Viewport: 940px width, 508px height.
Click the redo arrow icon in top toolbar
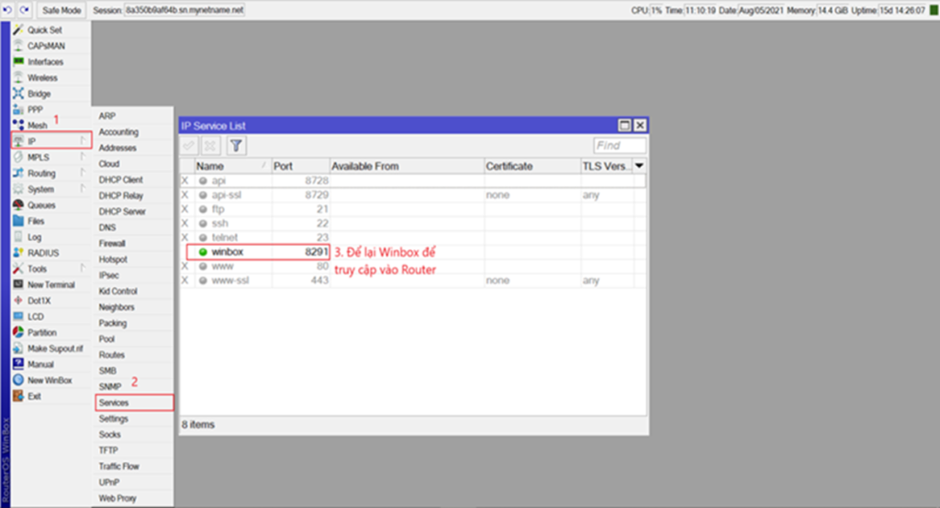point(24,10)
